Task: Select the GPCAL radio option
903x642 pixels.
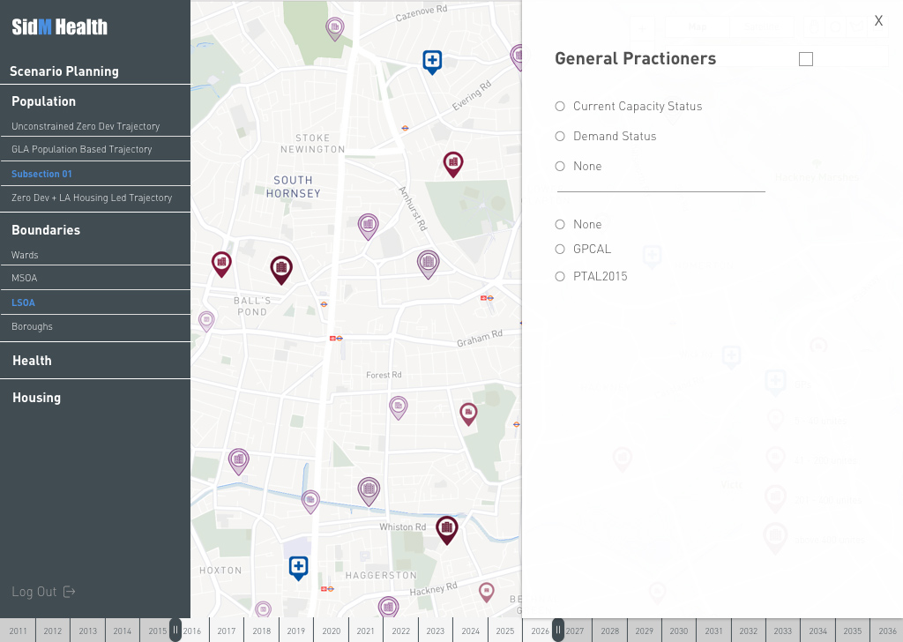Action: pos(560,250)
